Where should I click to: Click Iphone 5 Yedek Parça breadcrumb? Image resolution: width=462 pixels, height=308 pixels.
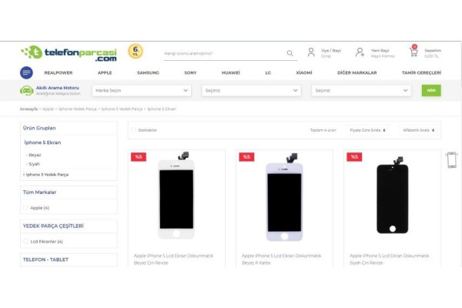[x=122, y=109]
